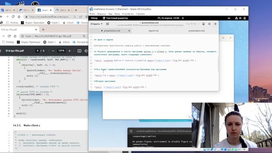Open the Яндекс Практикум bookmark in the PDF browser window
This screenshot has width=272, height=153.
point(28,42)
